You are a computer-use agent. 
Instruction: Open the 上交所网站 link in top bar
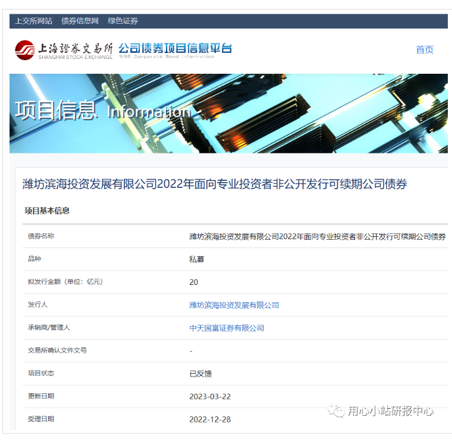coord(33,21)
